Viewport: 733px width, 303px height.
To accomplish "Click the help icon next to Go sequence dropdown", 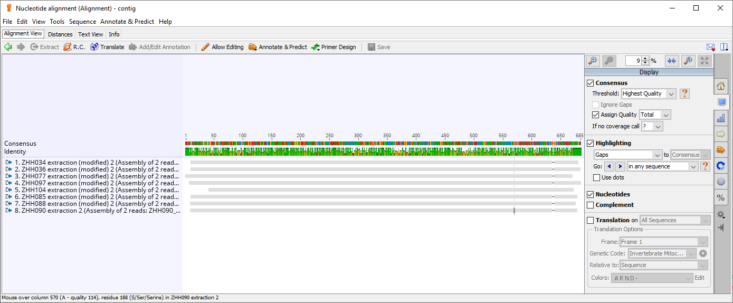I will [705, 166].
